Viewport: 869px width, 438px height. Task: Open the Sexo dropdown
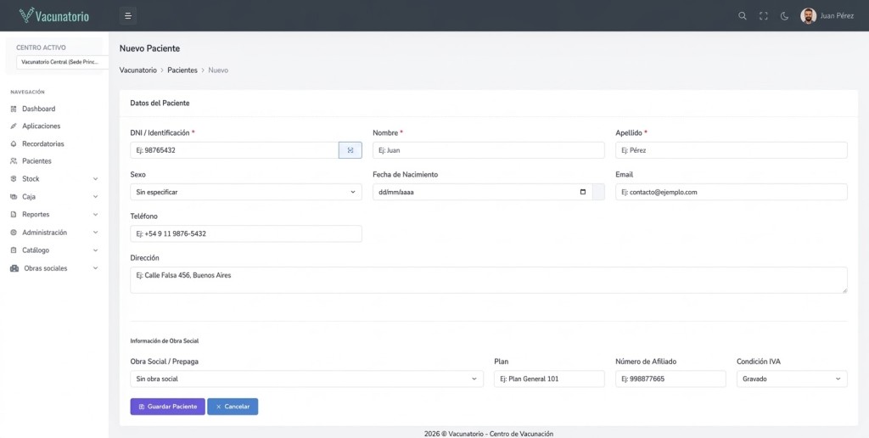coord(245,192)
